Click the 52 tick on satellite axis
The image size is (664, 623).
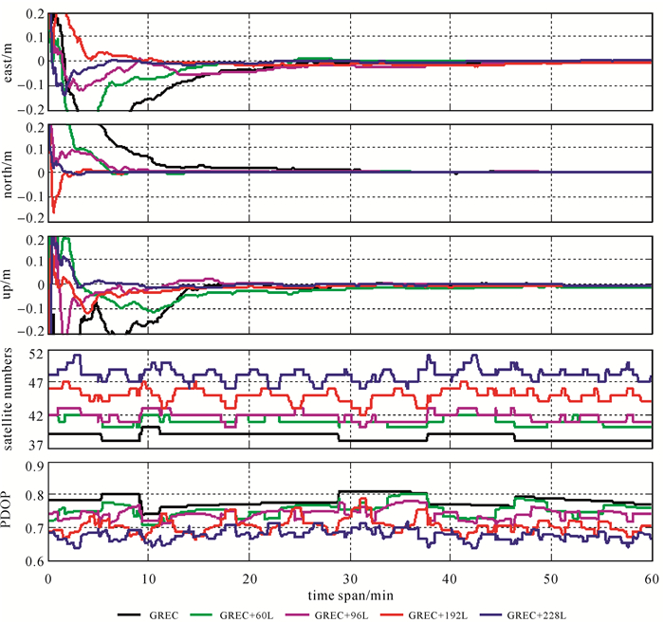click(x=36, y=354)
